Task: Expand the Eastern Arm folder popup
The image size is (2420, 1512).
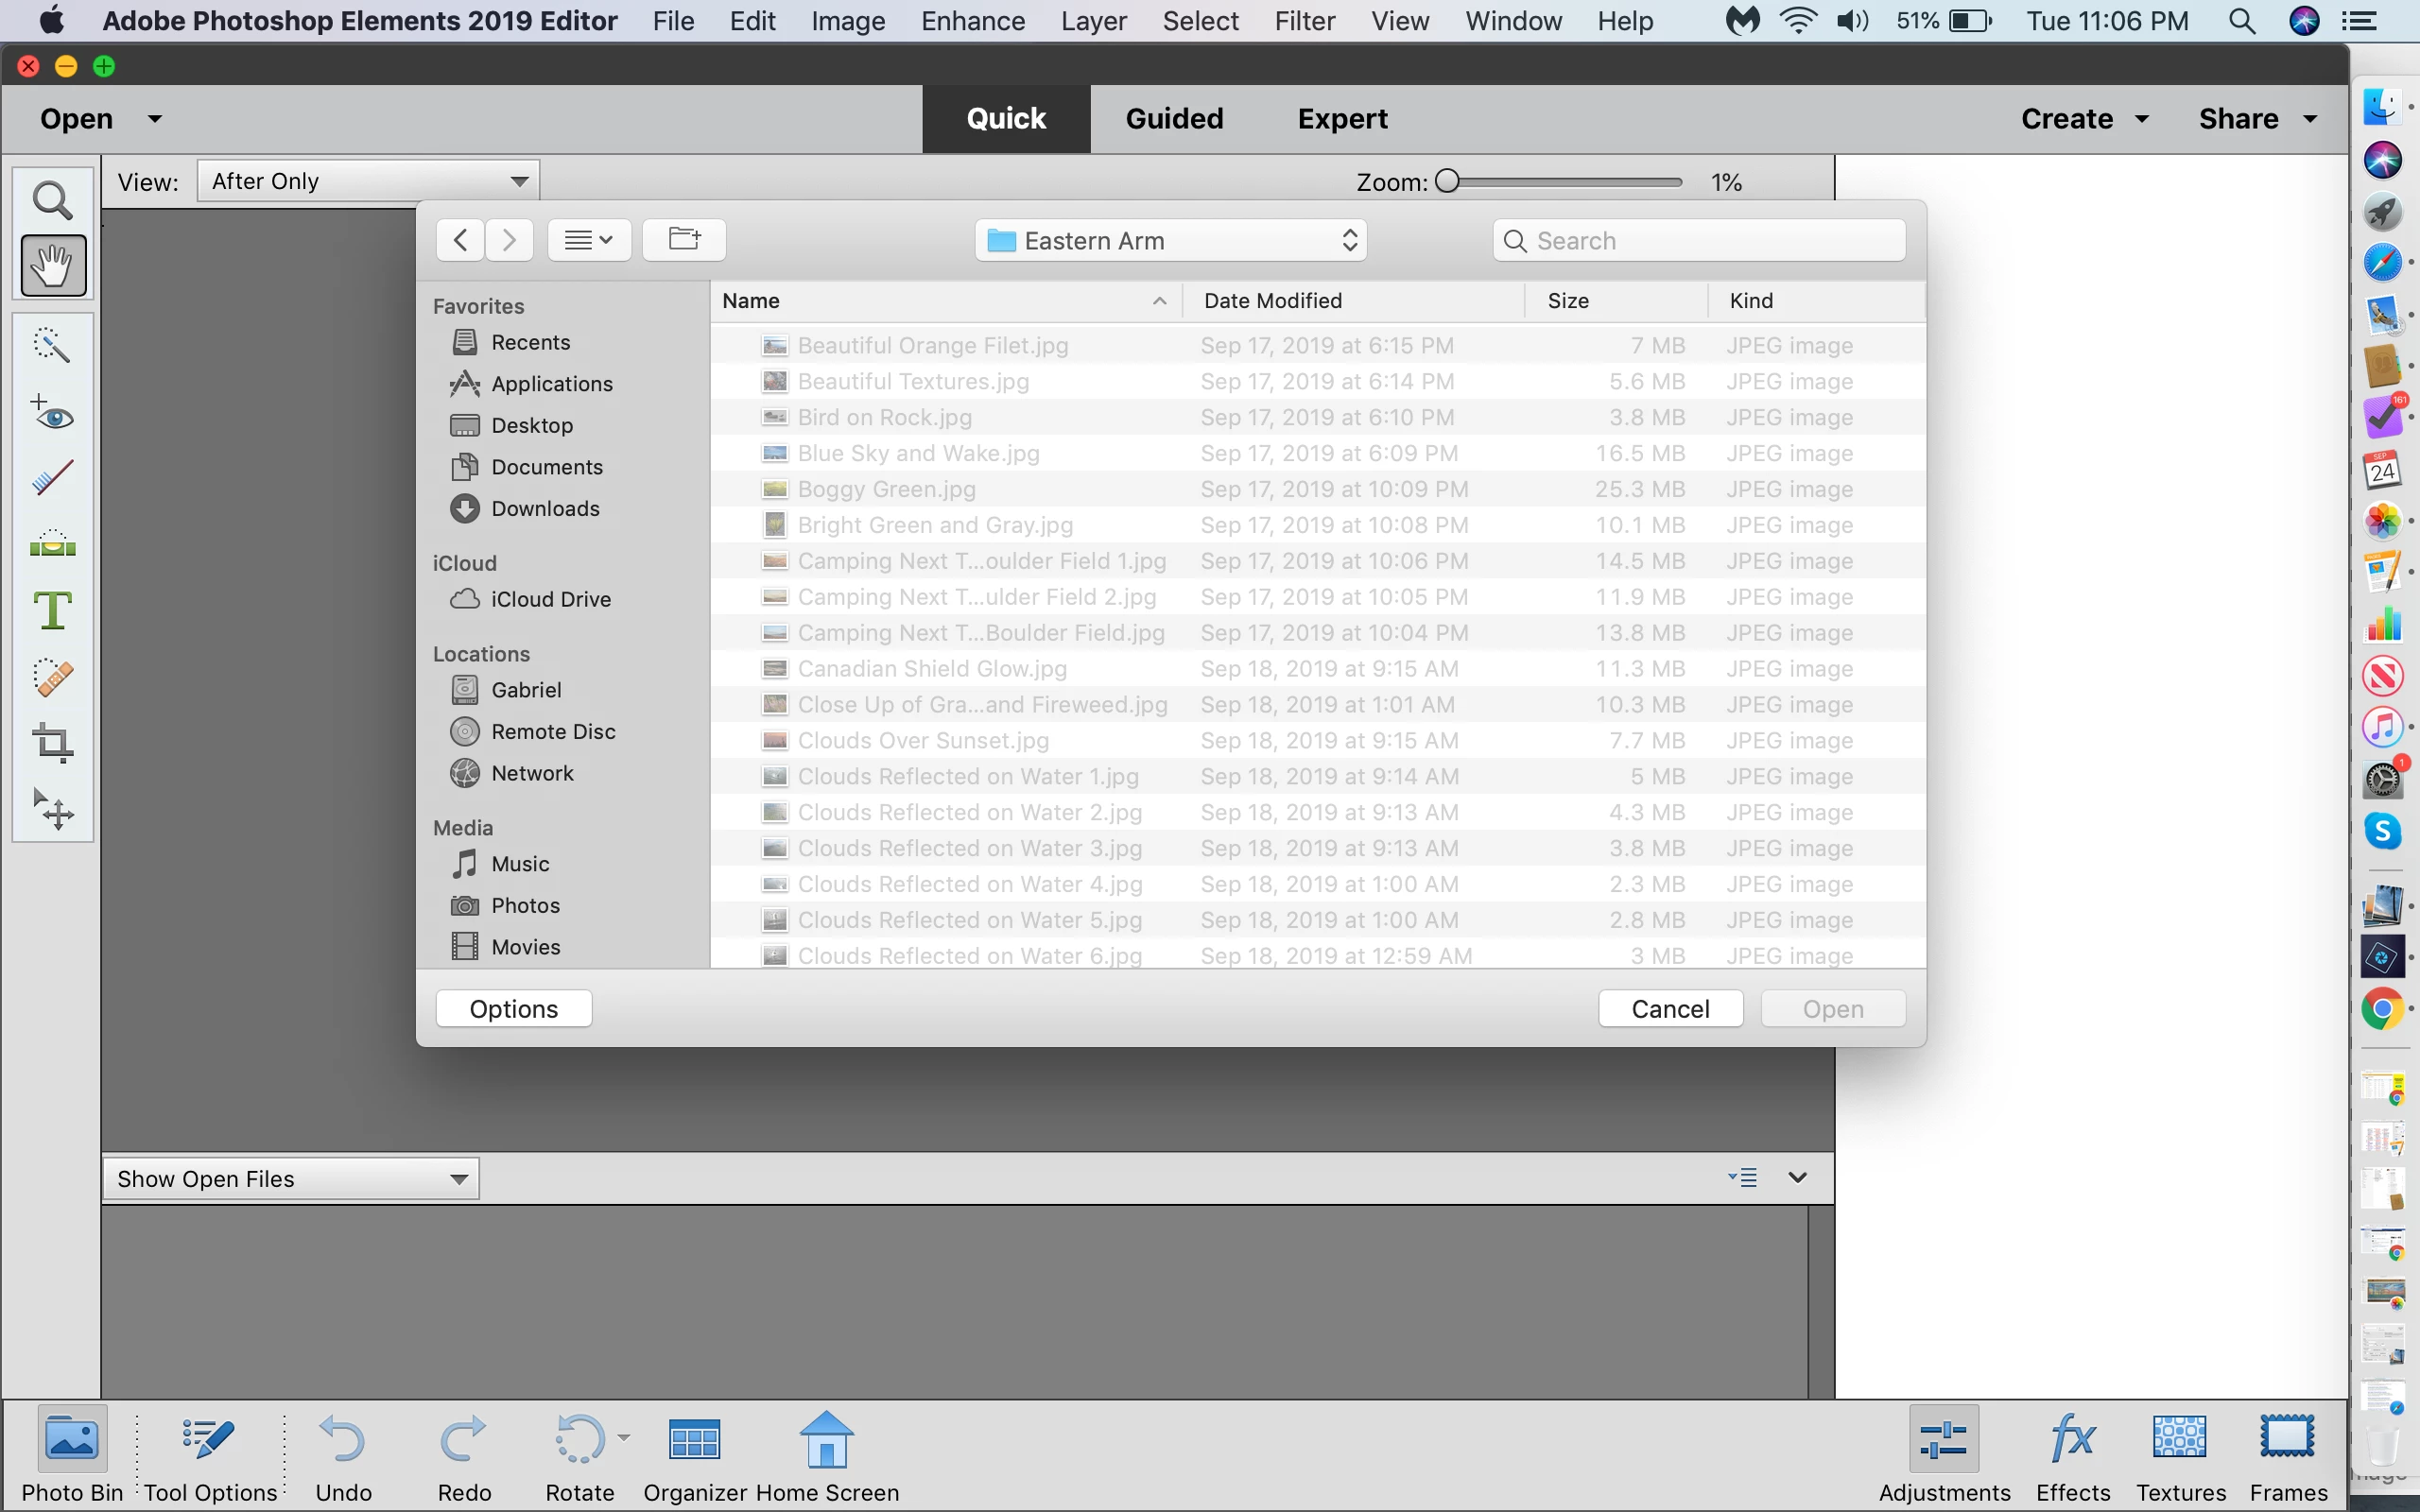Action: pyautogui.click(x=1170, y=241)
